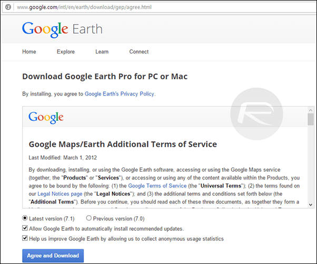
Task: Select Latest version (7.1) radio button
Action: coord(25,218)
